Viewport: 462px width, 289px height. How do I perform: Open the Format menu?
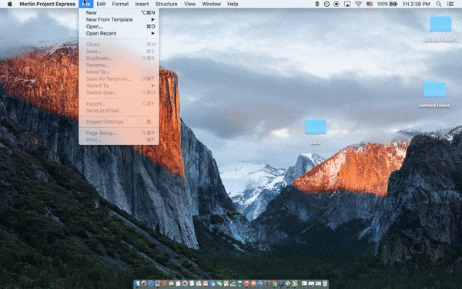point(120,4)
